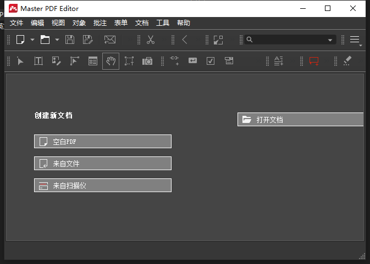The image size is (370, 264).
Task: Open the 视图 menu
Action: point(58,23)
